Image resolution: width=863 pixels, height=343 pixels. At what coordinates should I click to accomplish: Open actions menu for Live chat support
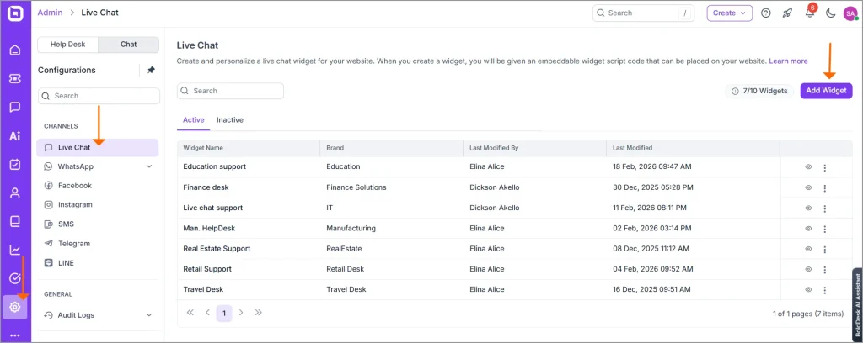pos(824,208)
